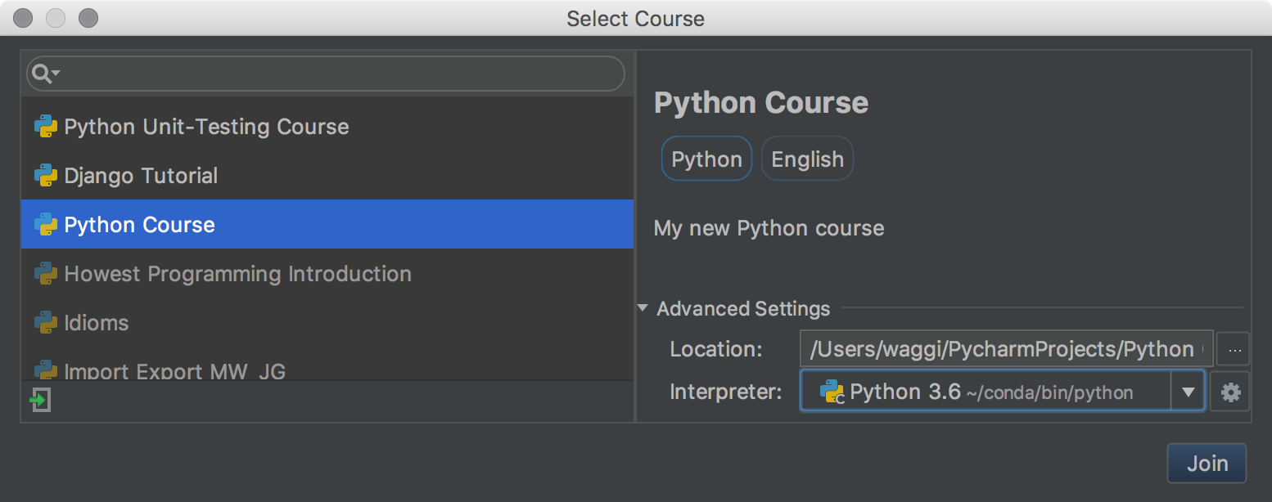Click 'My new Python course' description

(x=769, y=227)
